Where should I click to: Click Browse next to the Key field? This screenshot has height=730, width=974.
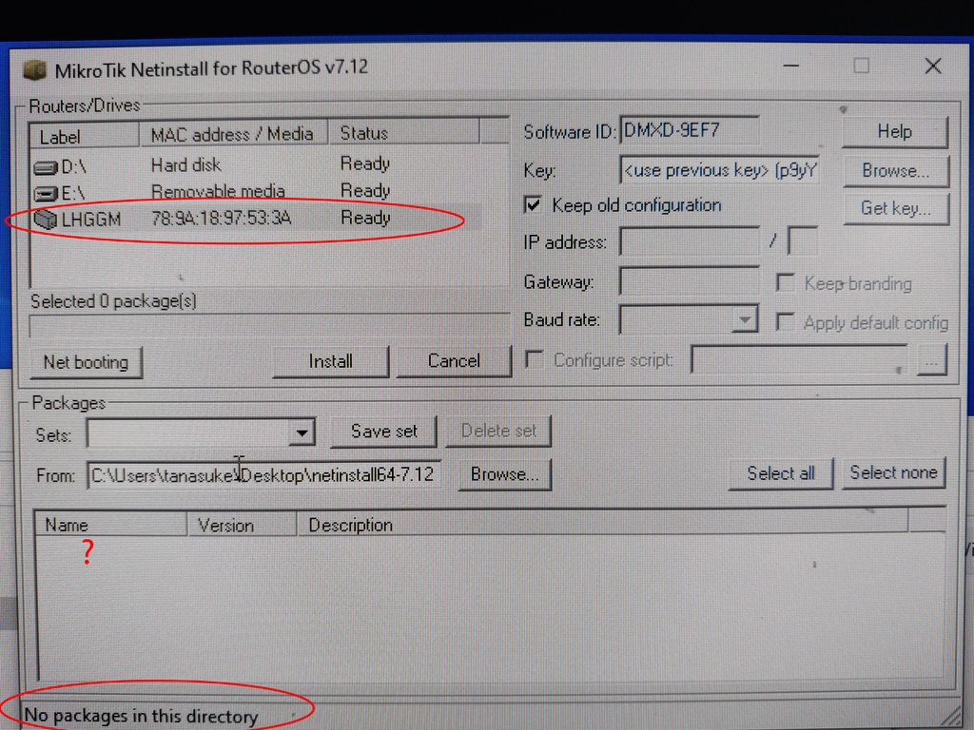[896, 171]
